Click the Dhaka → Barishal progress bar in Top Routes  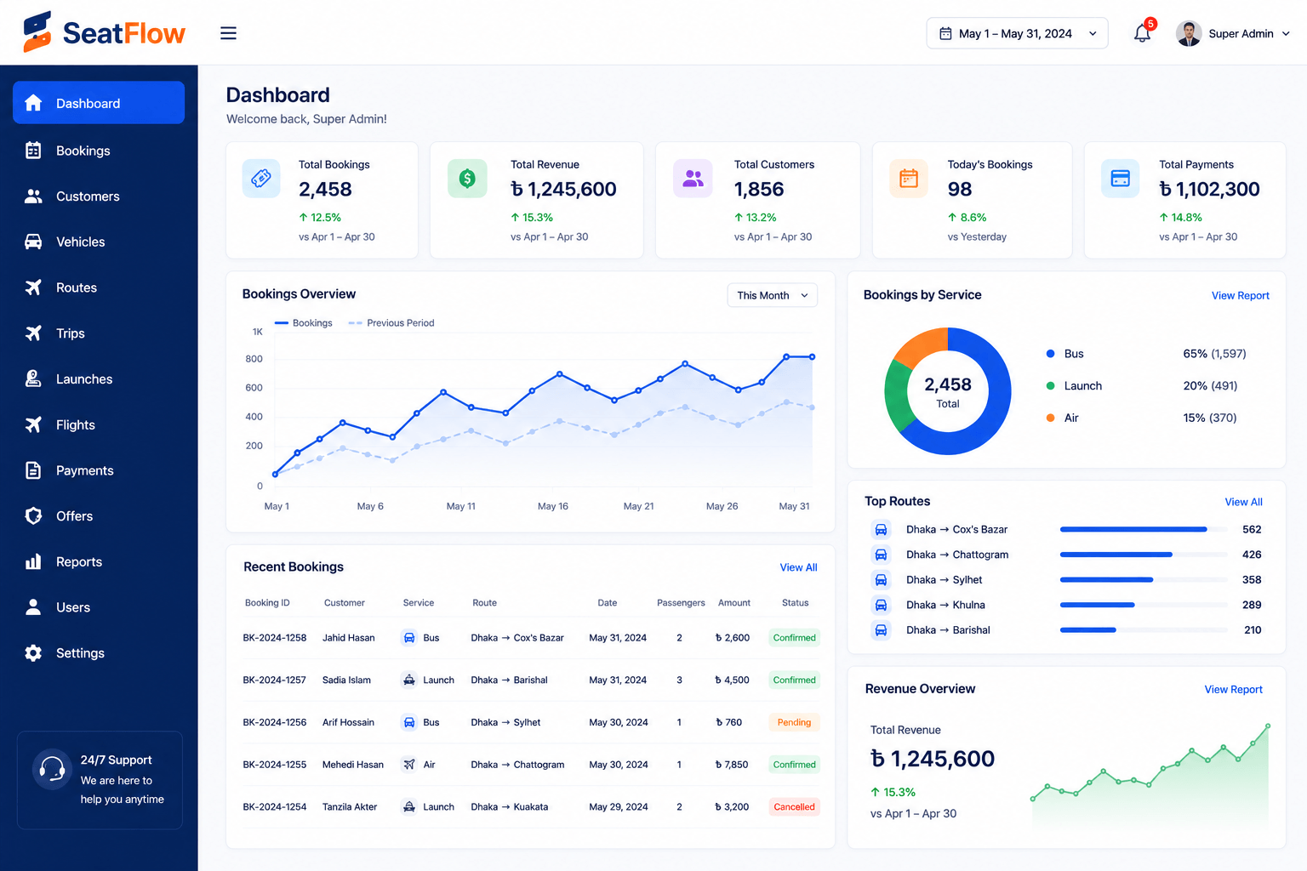(1144, 630)
